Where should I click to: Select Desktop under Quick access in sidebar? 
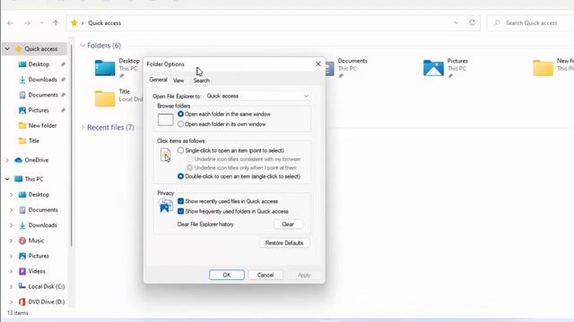coord(39,64)
